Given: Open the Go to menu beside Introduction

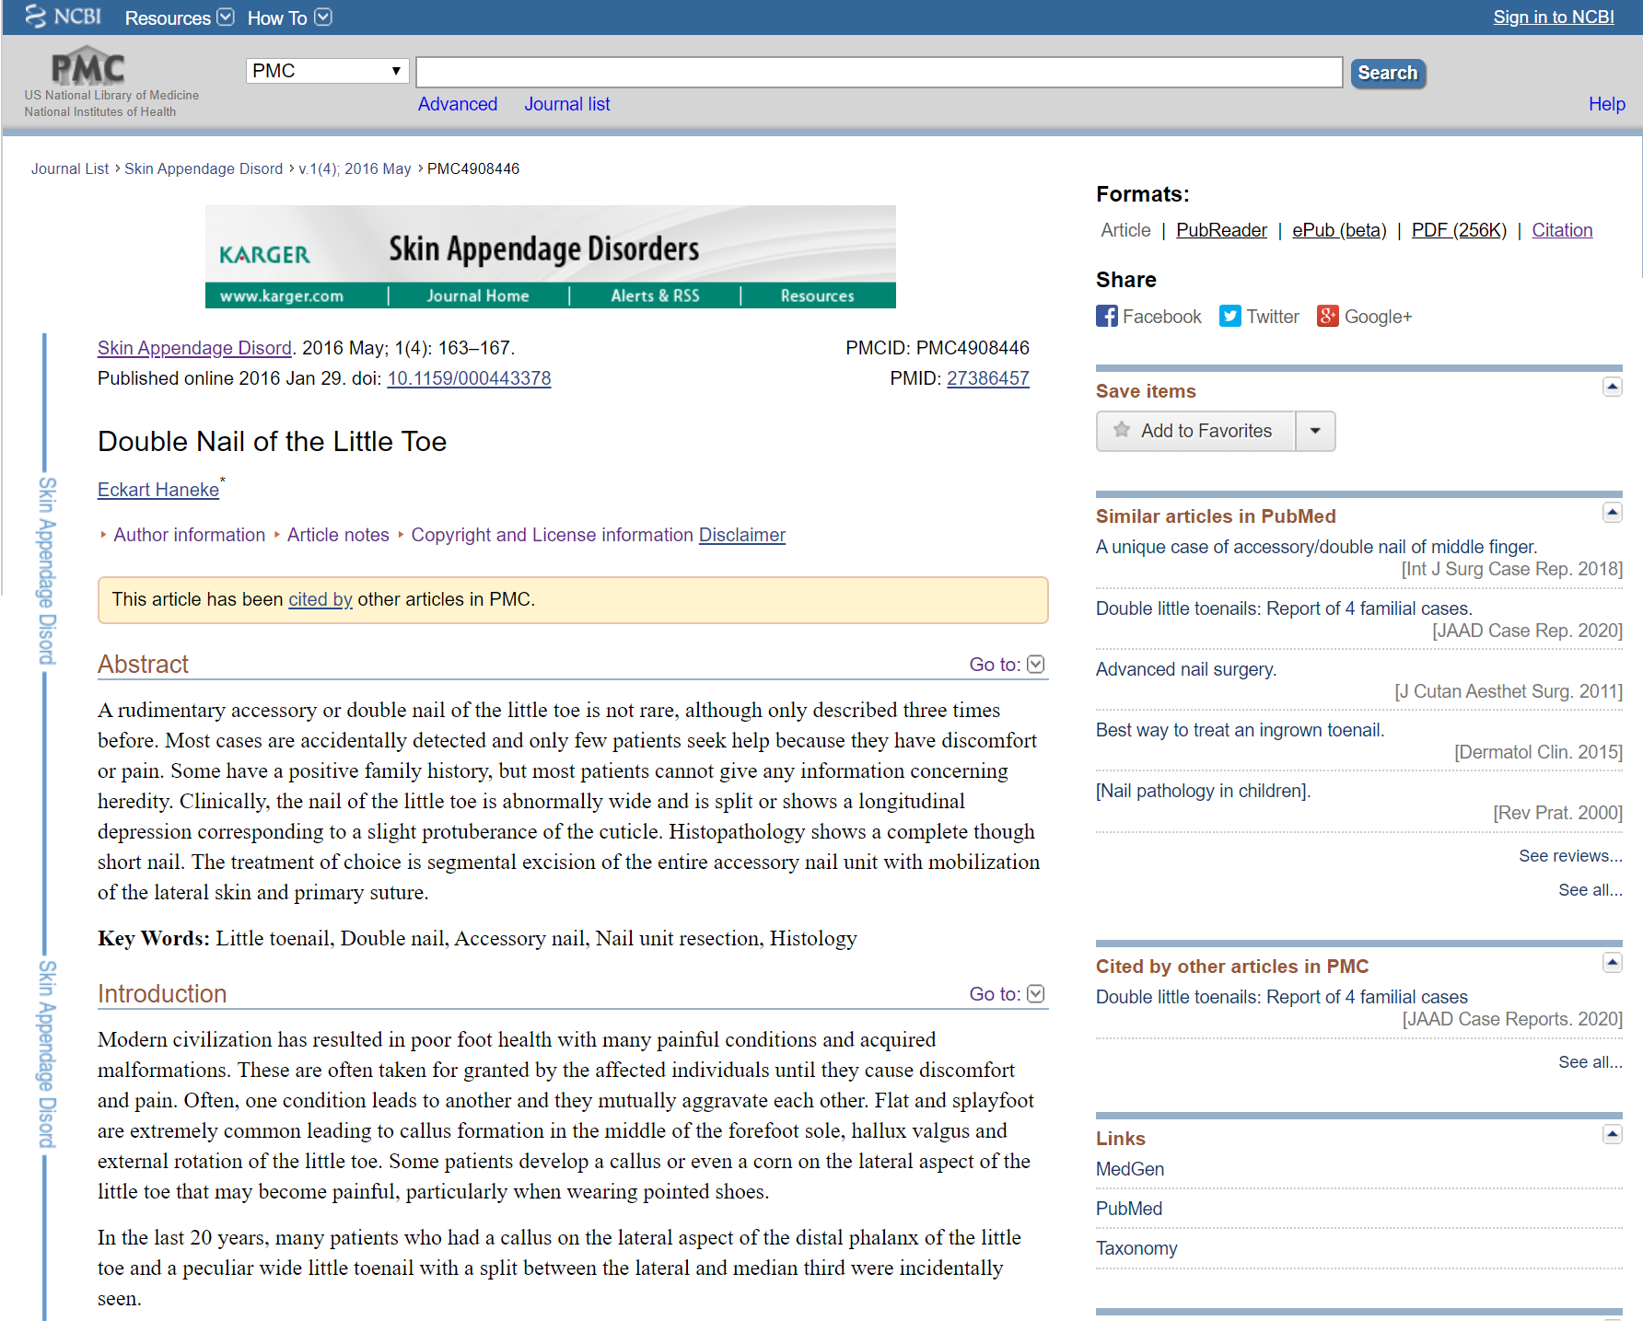Looking at the screenshot, I should (1007, 994).
